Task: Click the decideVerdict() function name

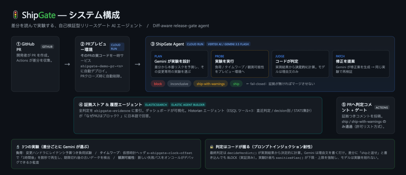Action: 242,153
